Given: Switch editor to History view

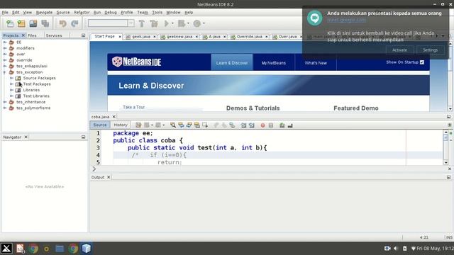Looking at the screenshot, I should pos(121,125).
